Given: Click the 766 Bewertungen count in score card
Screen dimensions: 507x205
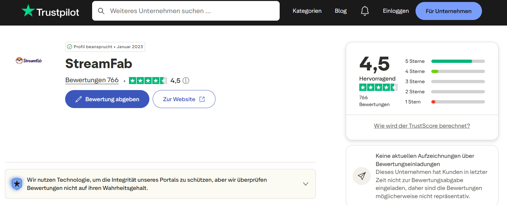Looking at the screenshot, I should coord(374,101).
